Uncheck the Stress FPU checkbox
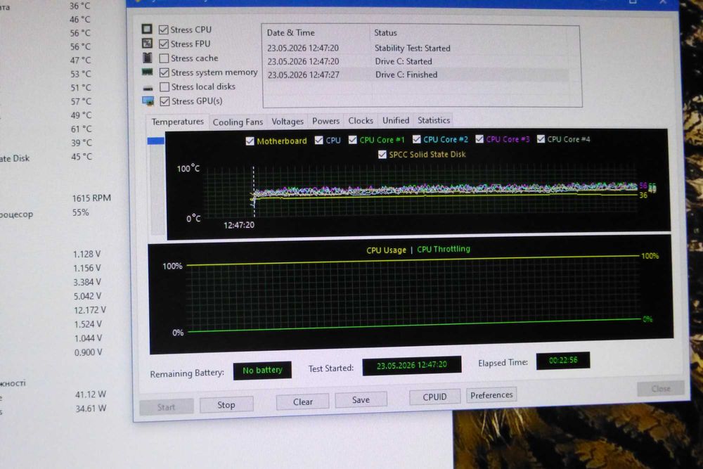Viewport: 703px width, 469px height. [x=164, y=44]
